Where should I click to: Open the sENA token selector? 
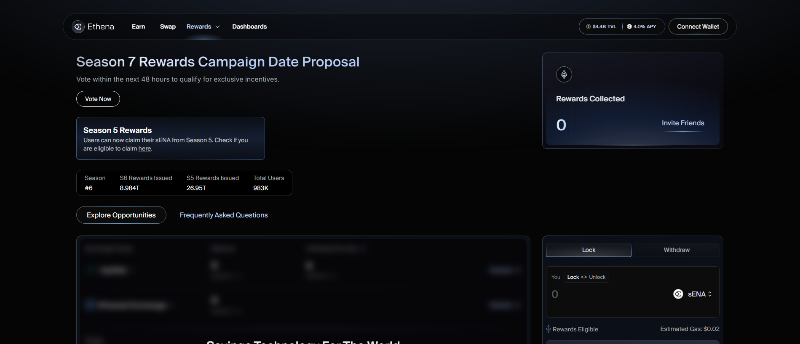point(693,294)
